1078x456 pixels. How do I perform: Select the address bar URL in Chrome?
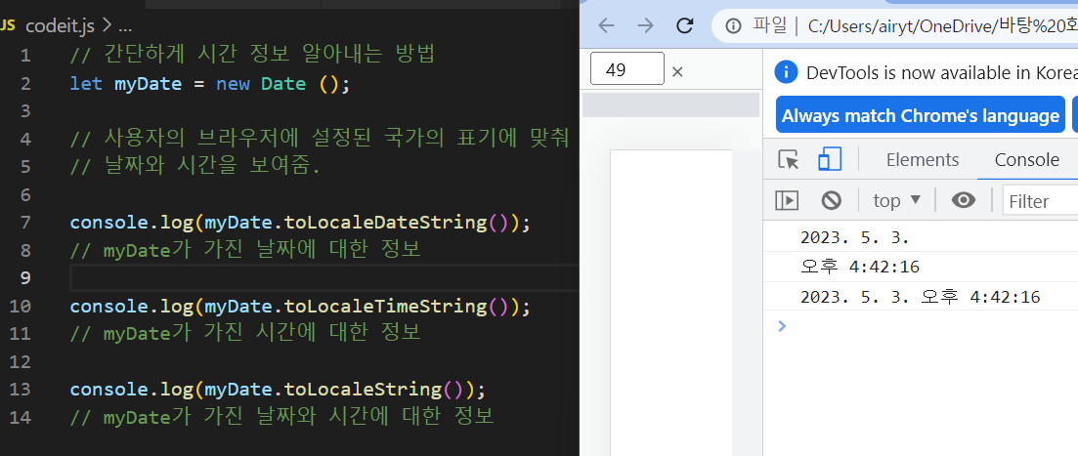coord(942,26)
